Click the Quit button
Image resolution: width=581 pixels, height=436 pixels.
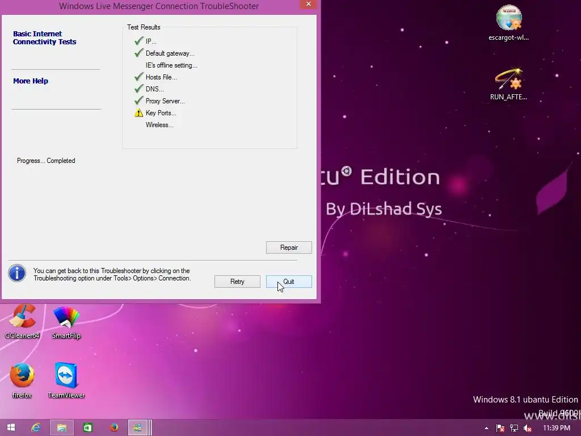click(289, 282)
